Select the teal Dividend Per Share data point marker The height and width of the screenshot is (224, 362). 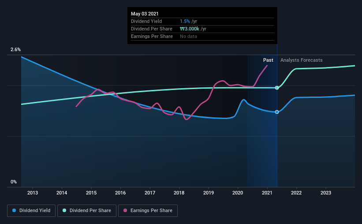pyautogui.click(x=277, y=88)
